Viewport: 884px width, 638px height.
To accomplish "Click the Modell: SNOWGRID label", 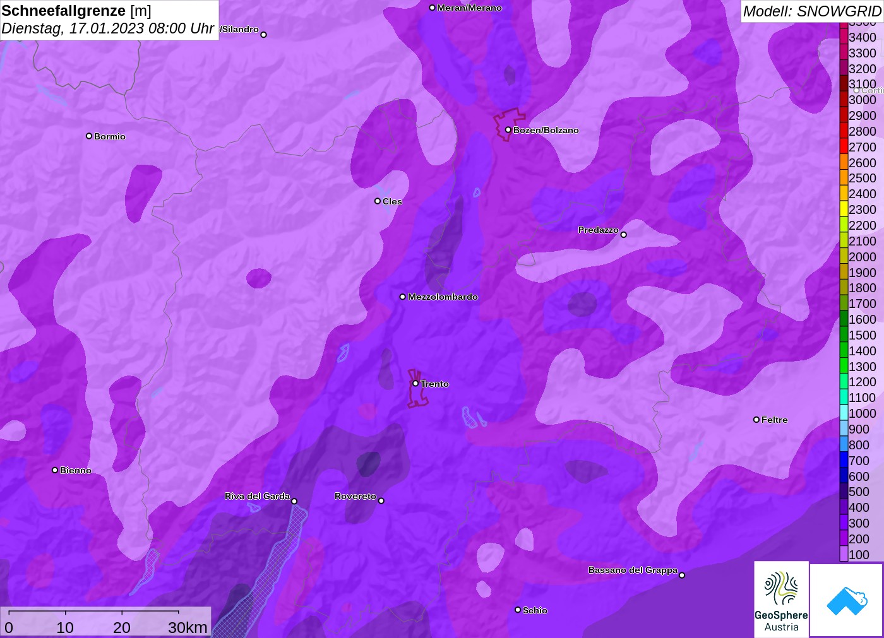I will point(812,11).
